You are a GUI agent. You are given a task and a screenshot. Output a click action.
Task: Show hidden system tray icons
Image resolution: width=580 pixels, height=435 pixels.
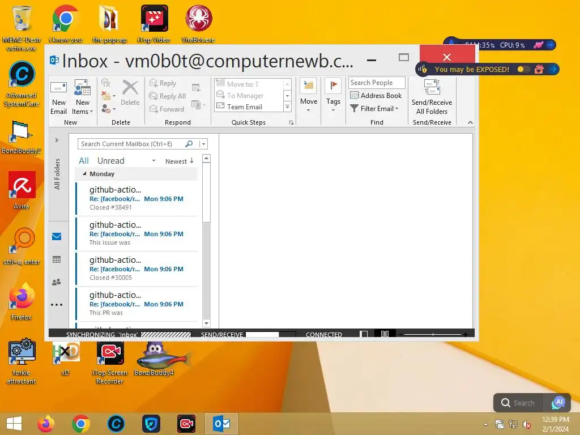click(485, 424)
